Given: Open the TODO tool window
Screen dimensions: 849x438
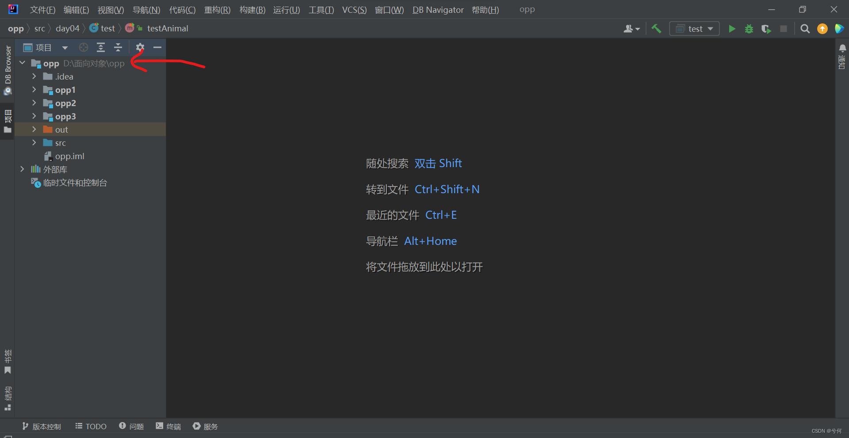Looking at the screenshot, I should [91, 427].
